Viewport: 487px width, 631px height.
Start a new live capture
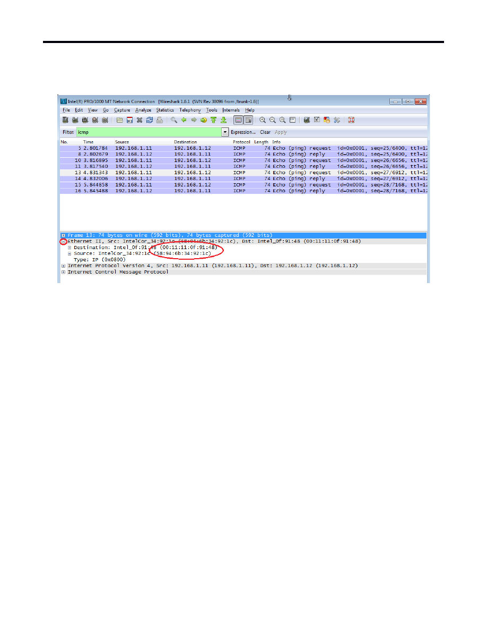(85, 120)
